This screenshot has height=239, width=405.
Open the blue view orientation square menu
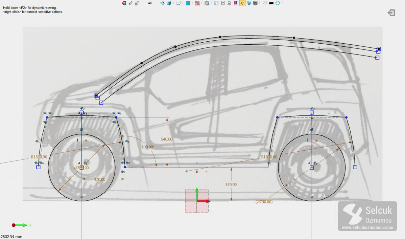coord(187,3)
